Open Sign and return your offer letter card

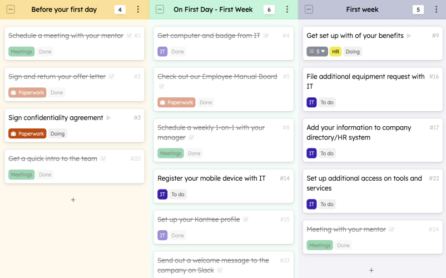tap(57, 77)
